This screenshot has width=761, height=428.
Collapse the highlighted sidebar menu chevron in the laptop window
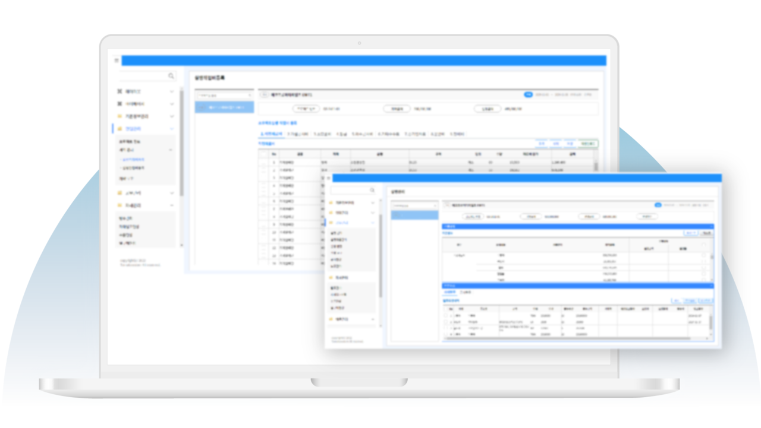pos(172,129)
